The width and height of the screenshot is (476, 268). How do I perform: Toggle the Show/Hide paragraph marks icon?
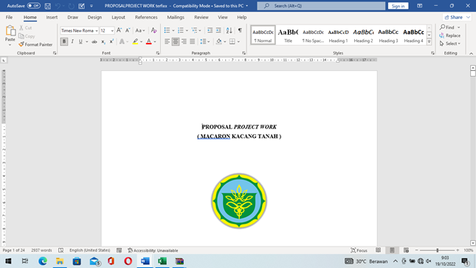pos(240,30)
